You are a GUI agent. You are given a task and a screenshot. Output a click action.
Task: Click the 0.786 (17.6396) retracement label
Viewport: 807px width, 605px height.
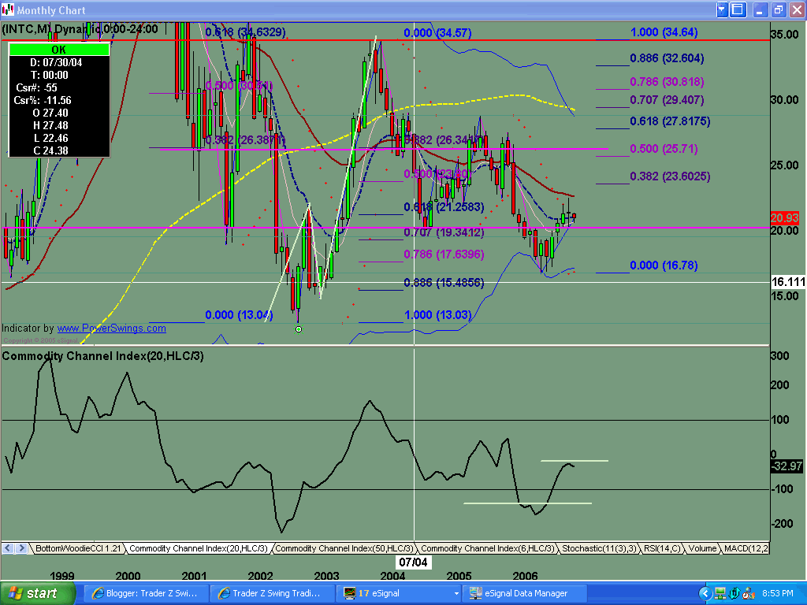pyautogui.click(x=444, y=254)
